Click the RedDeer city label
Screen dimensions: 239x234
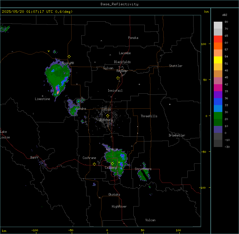tap(122, 71)
